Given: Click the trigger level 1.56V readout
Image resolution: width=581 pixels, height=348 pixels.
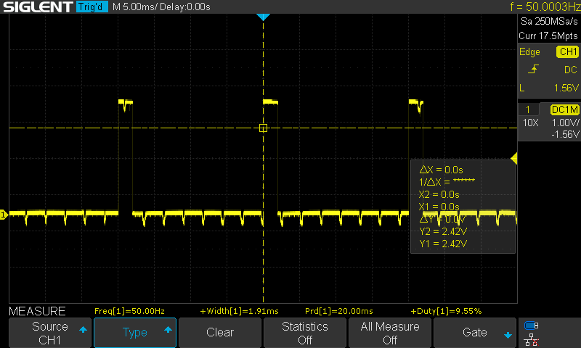Looking at the screenshot, I should (x=560, y=88).
